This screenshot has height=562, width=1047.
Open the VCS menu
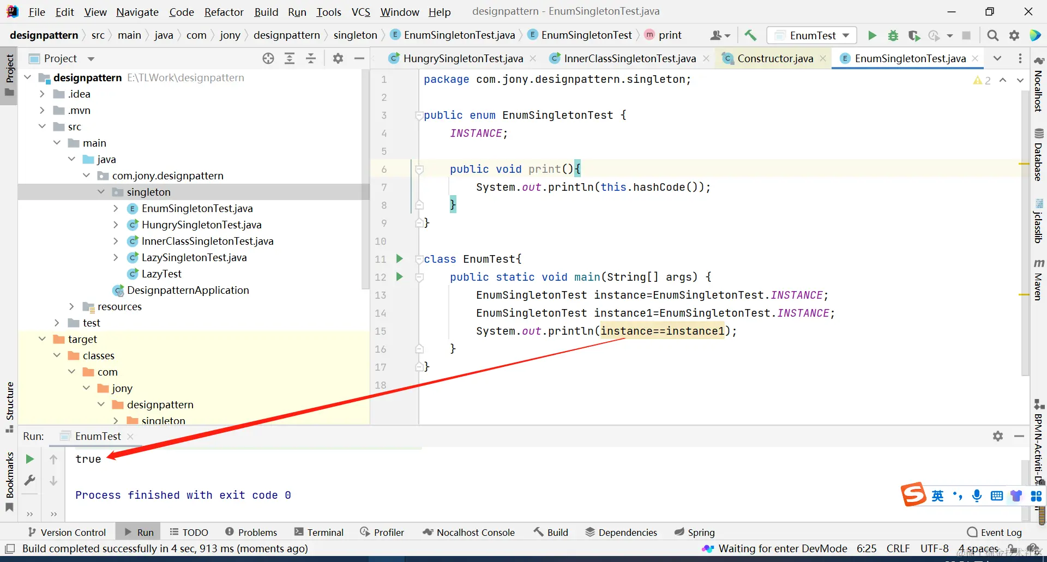pyautogui.click(x=360, y=12)
